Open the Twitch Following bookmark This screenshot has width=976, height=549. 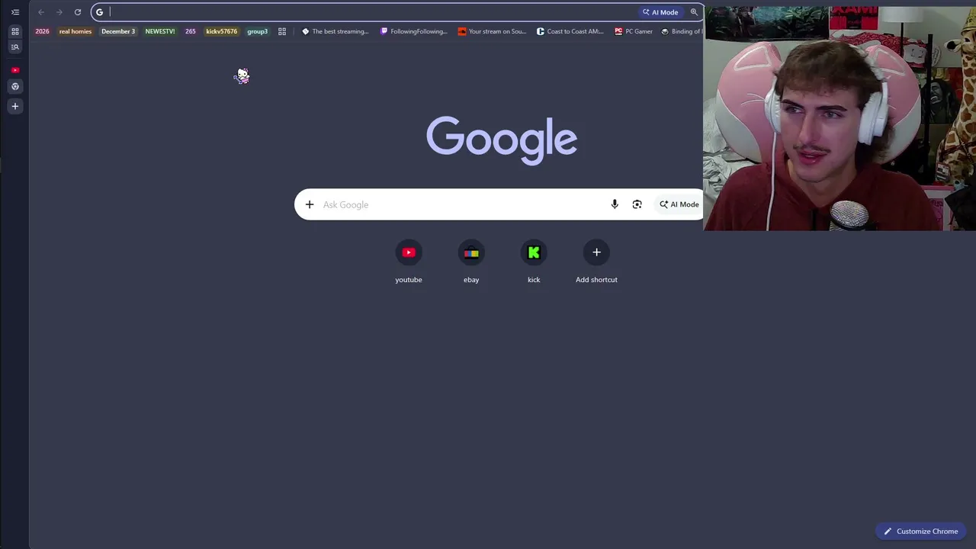pos(414,31)
